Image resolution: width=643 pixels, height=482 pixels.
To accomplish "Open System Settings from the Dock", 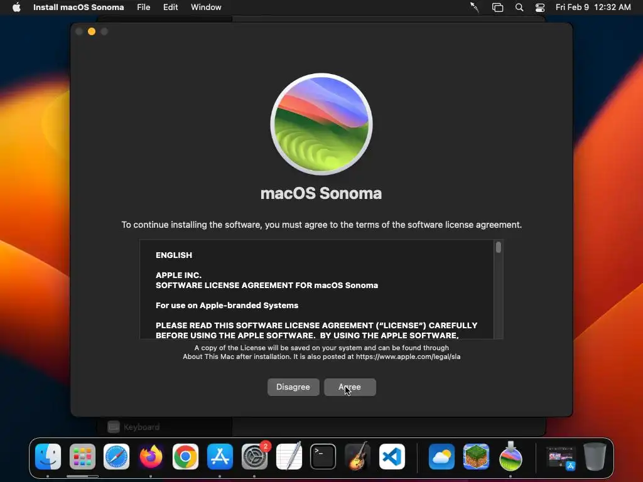I will 254,456.
